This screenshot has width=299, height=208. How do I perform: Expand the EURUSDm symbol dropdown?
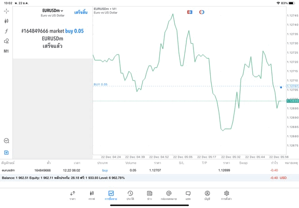pyautogui.click(x=53, y=11)
